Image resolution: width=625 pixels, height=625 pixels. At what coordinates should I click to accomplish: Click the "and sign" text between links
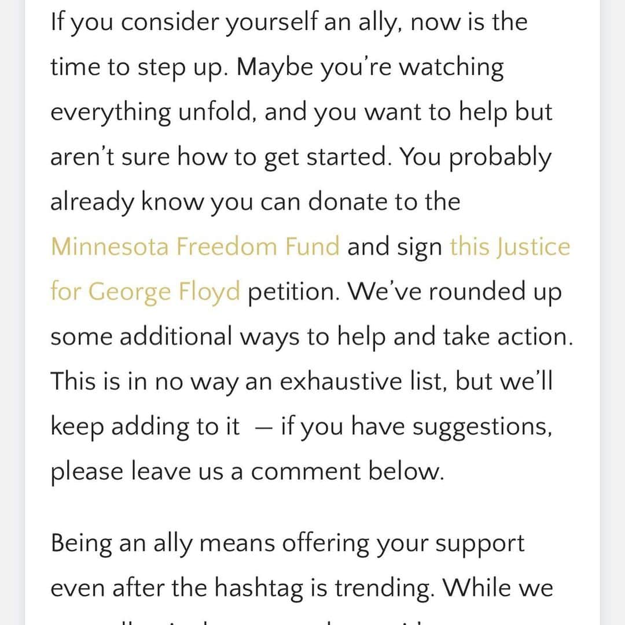(395, 248)
